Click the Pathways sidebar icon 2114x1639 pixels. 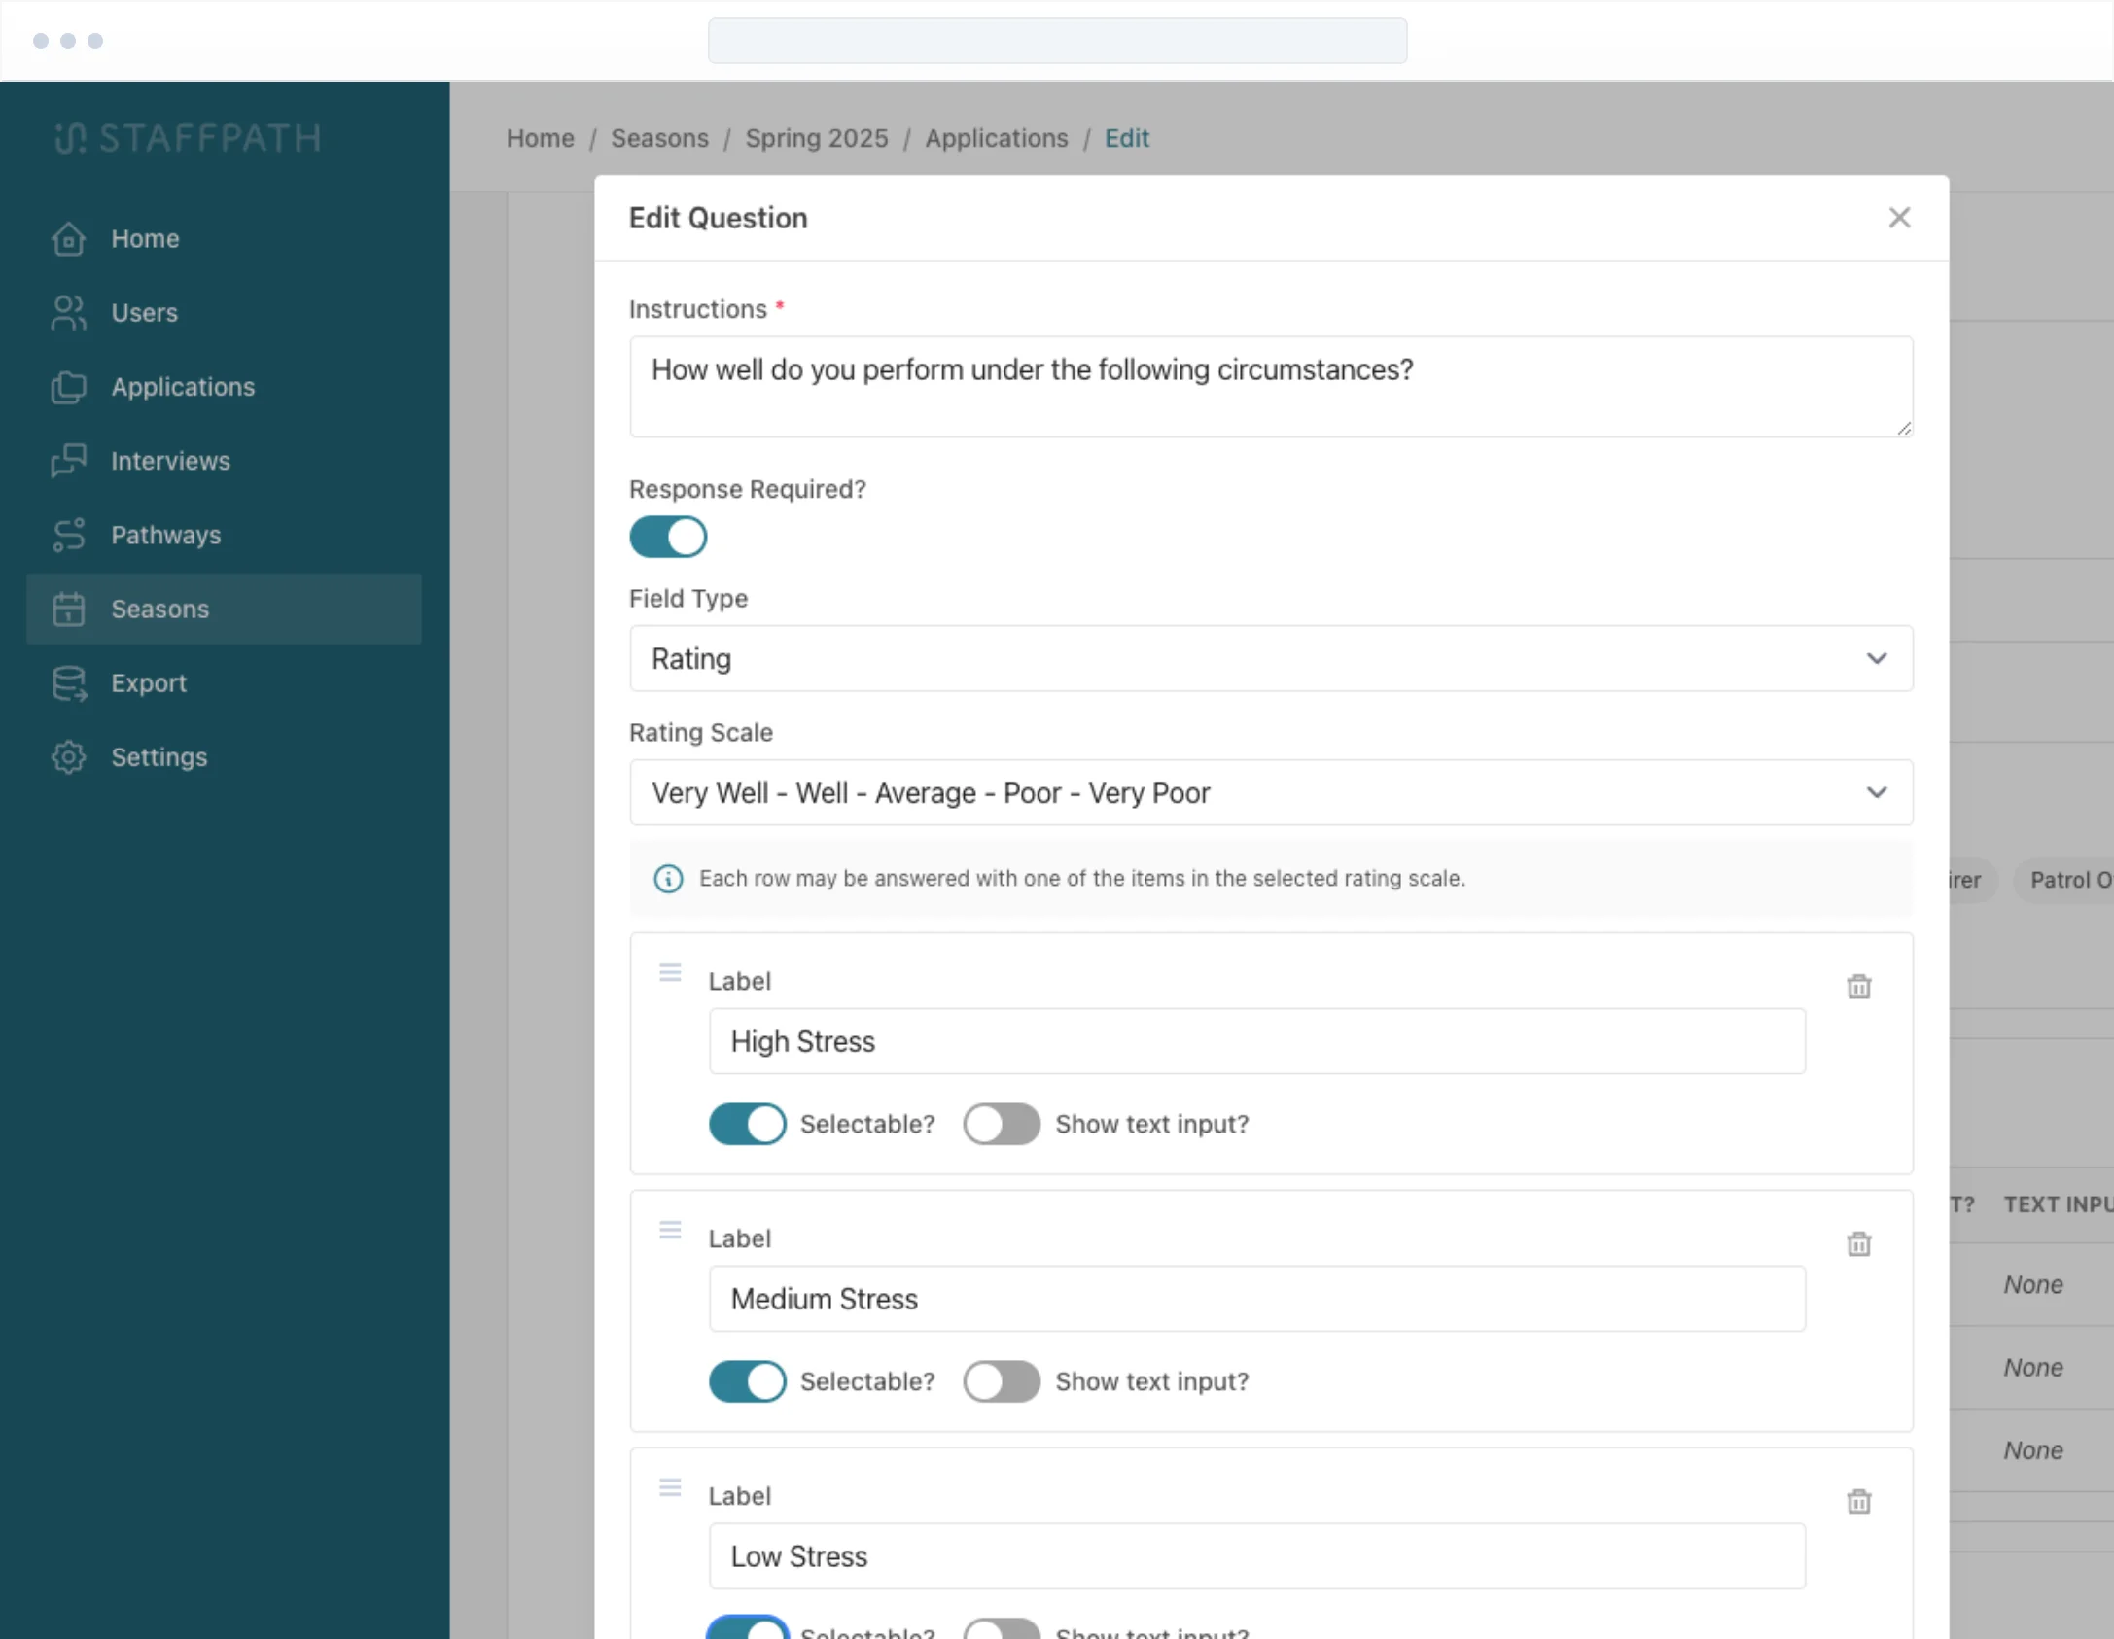click(69, 535)
